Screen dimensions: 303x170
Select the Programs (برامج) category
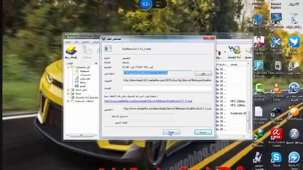click(83, 82)
